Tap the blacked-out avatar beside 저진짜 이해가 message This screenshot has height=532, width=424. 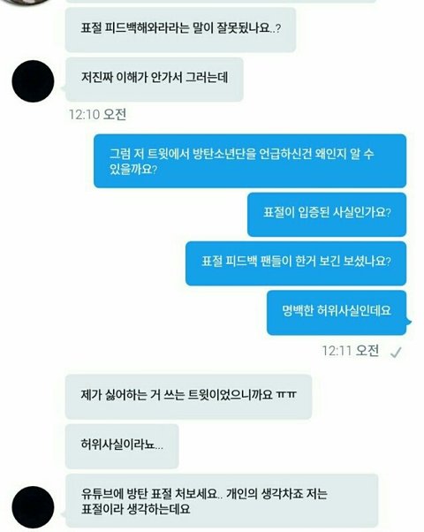pyautogui.click(x=33, y=81)
